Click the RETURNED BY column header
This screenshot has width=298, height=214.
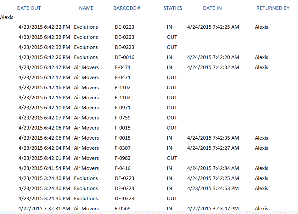click(273, 8)
